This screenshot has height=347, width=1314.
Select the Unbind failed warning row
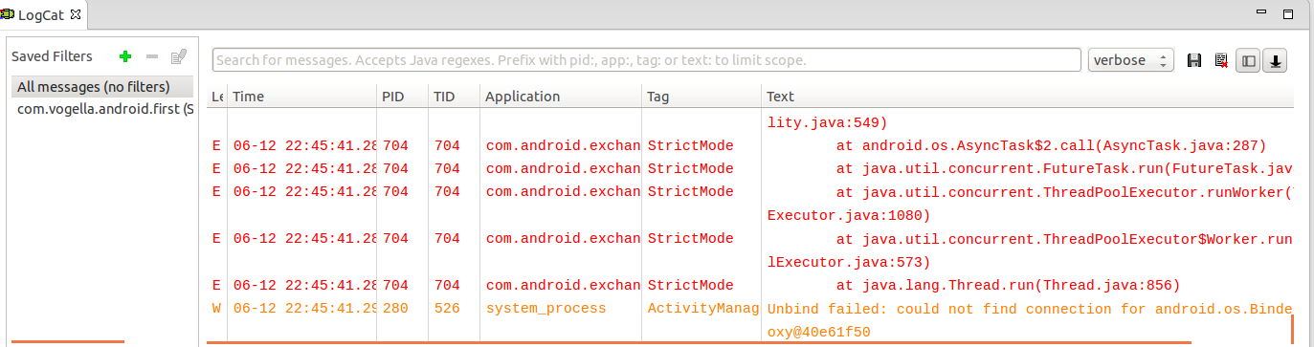pyautogui.click(x=751, y=319)
